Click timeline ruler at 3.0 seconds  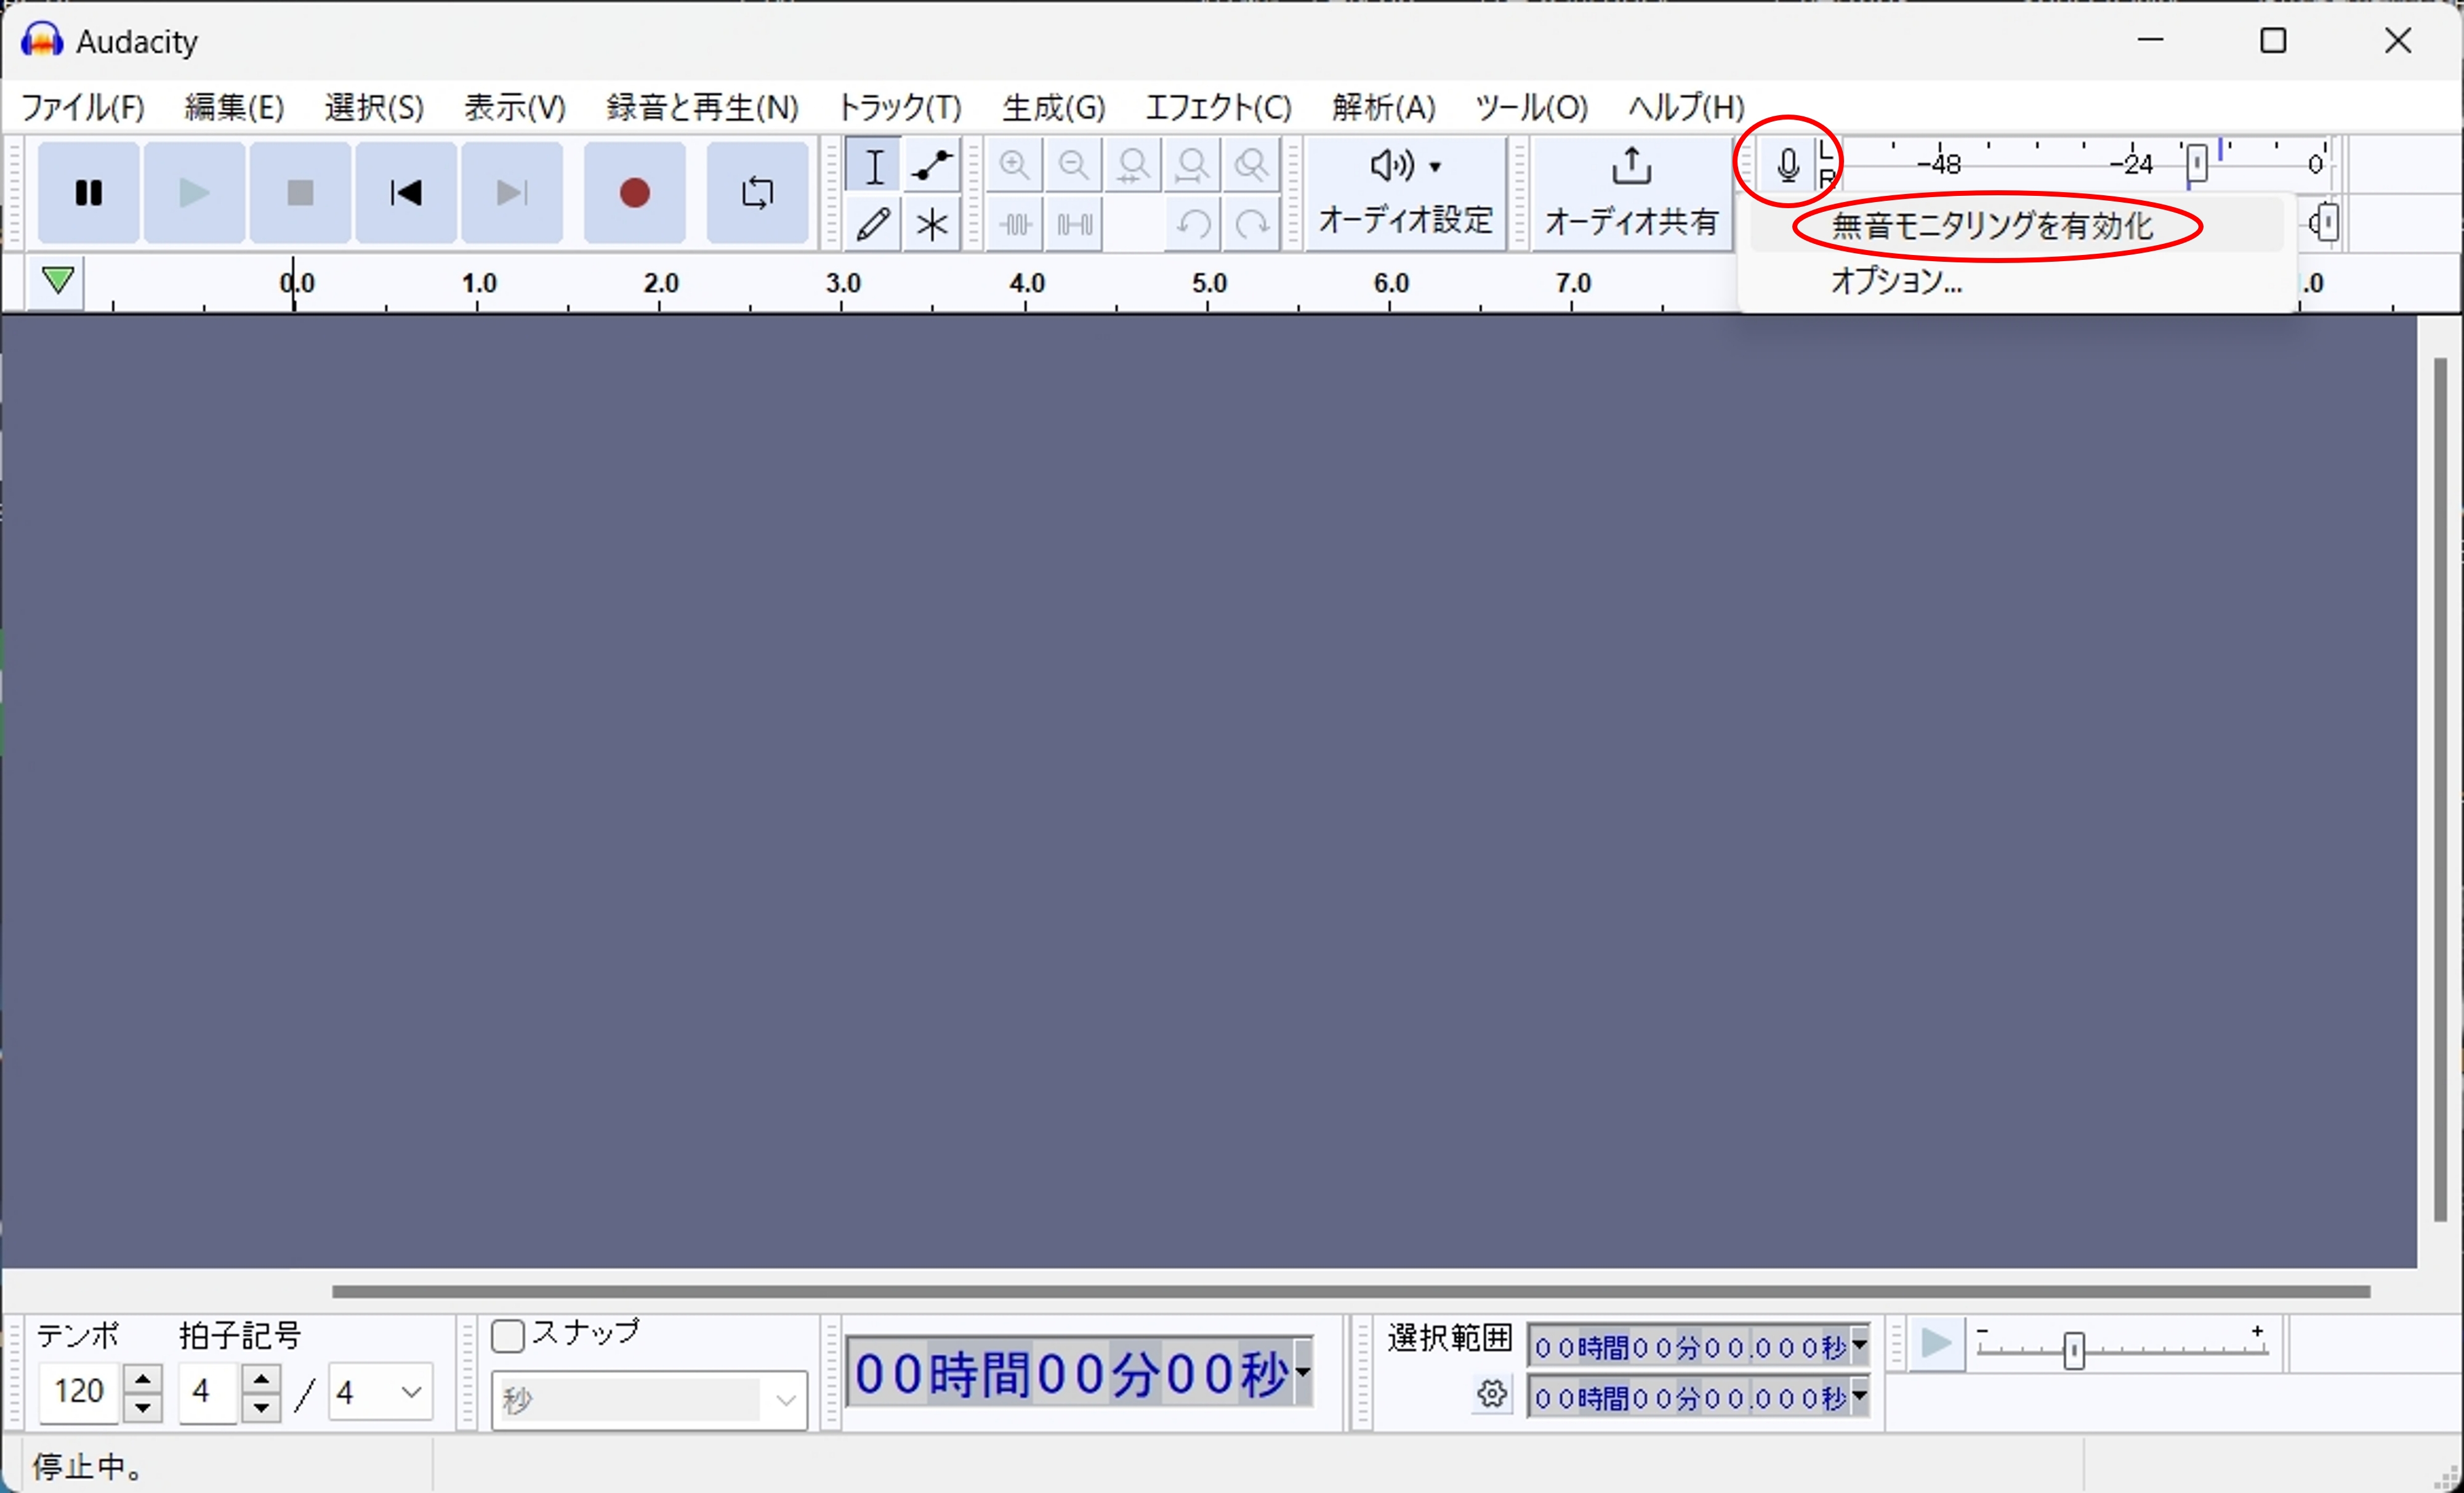click(842, 284)
